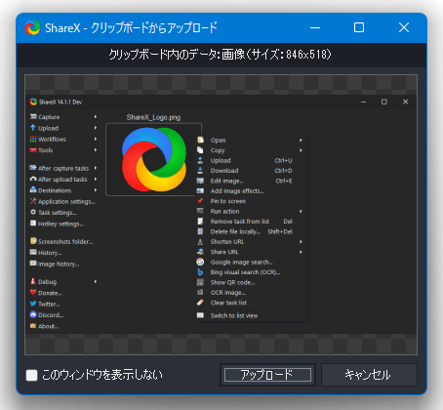Click the After capture tasks icon in the preview
Viewport: 443px width, 410px height.
click(33, 168)
